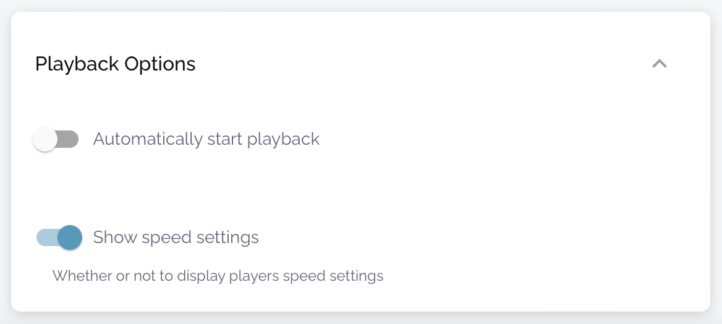Screen dimensions: 722x324
Task: Enable Automatically start playback
Action: [56, 139]
